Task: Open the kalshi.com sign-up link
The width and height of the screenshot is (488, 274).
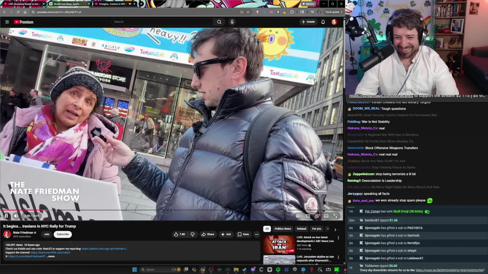Action: coord(104,249)
